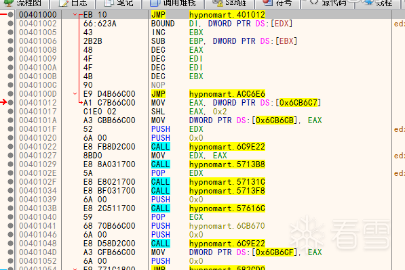Click the opcode bytes E8 D58D2C00

[x=109, y=243]
